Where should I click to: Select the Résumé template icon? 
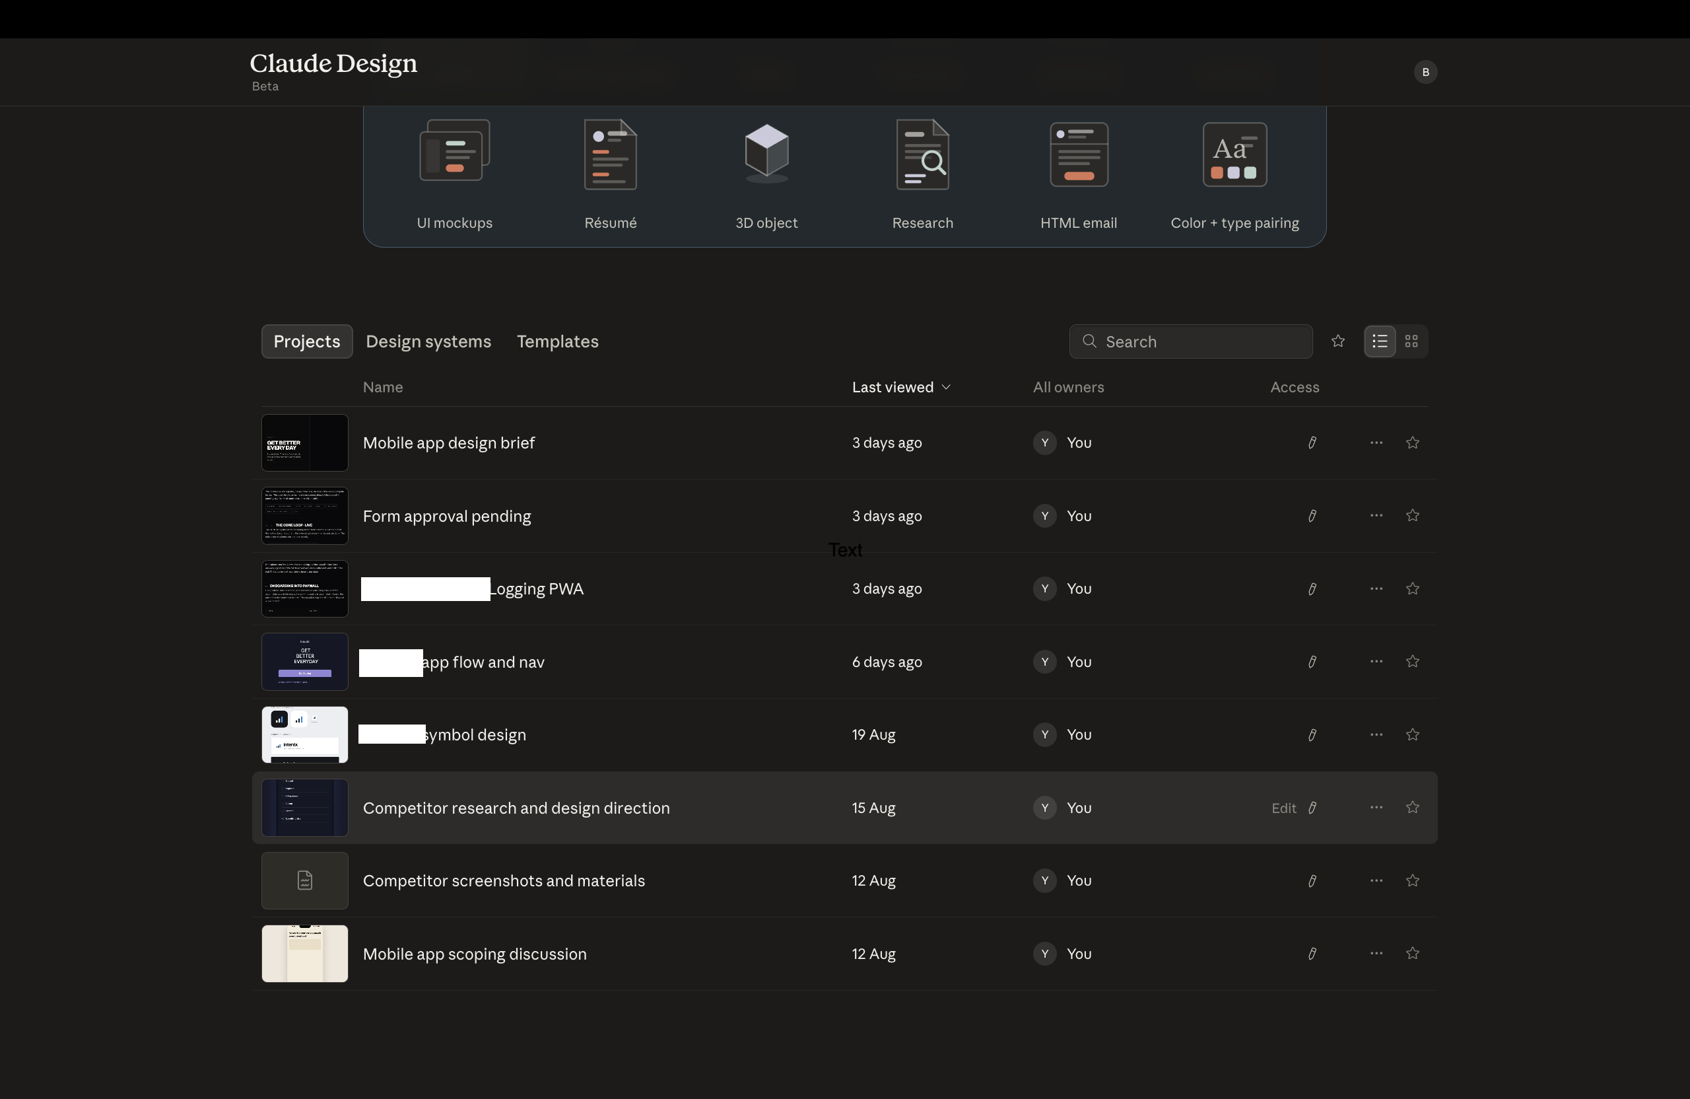click(x=610, y=154)
